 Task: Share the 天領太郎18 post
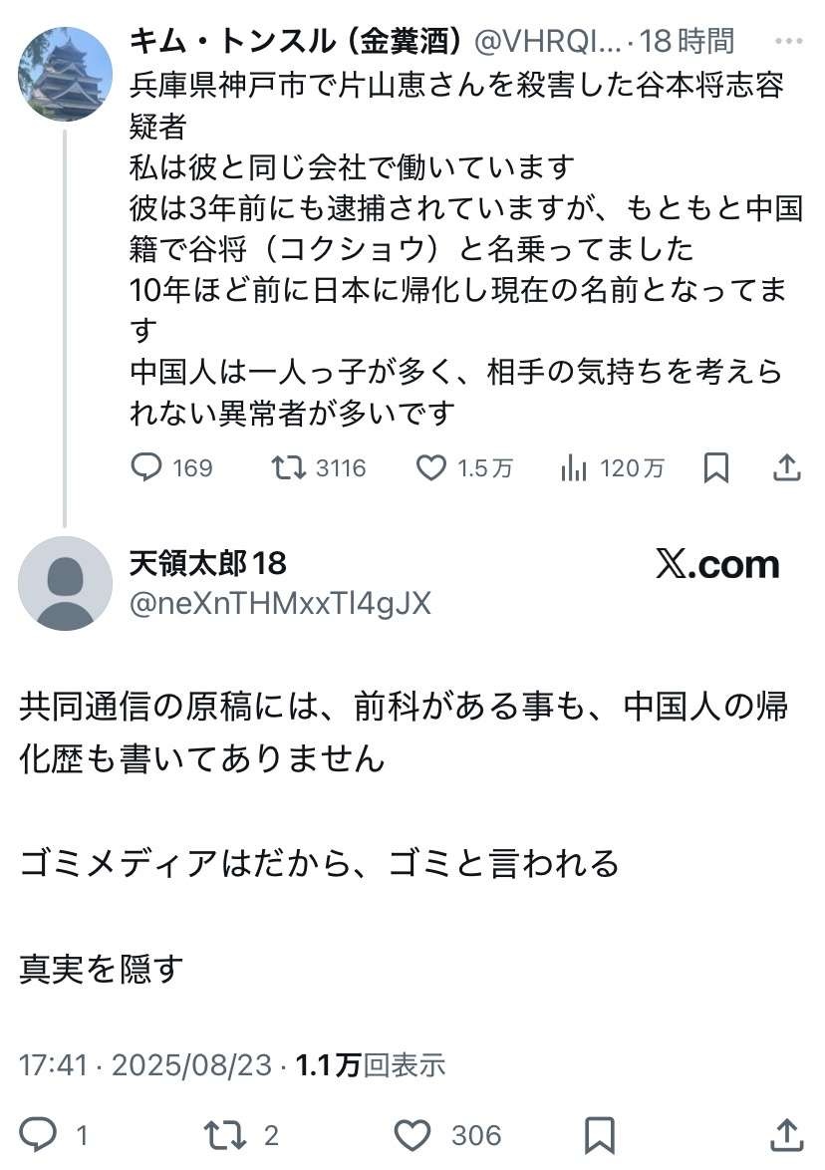click(787, 1134)
